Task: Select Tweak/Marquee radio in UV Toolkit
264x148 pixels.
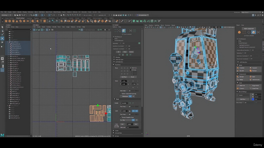Action: click(114, 40)
